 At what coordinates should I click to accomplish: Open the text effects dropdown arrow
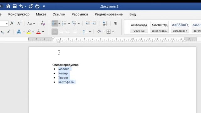[x=24, y=32]
